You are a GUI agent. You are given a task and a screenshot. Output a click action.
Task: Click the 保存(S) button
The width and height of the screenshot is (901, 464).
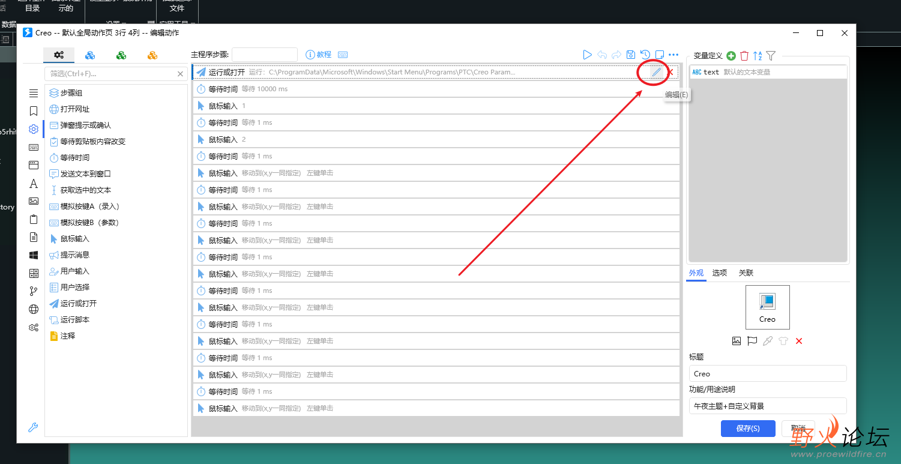pyautogui.click(x=748, y=428)
